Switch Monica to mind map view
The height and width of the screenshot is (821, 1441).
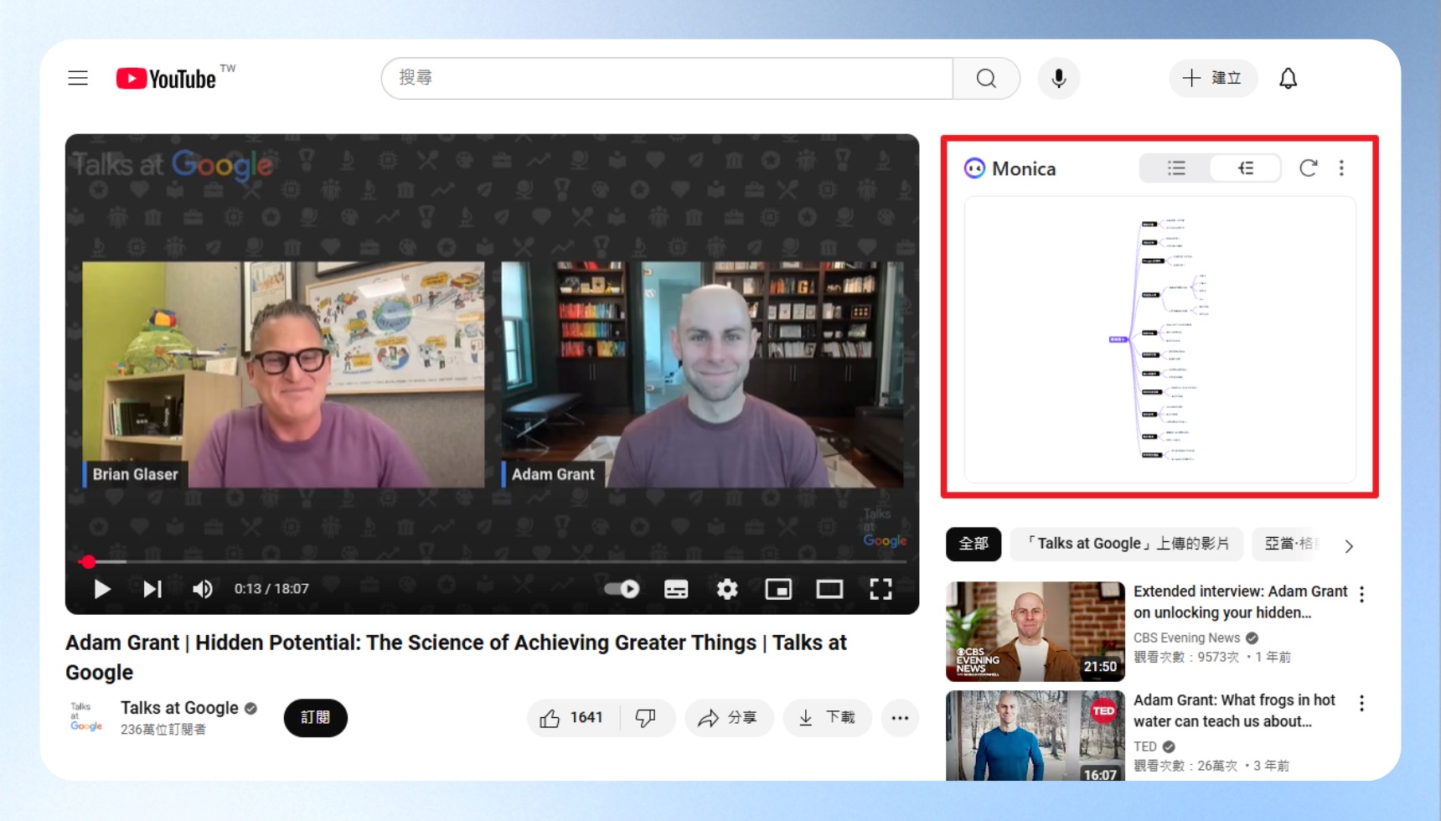[x=1246, y=168]
